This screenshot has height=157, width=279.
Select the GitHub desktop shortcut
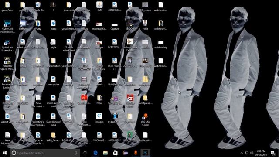click(x=23, y=25)
